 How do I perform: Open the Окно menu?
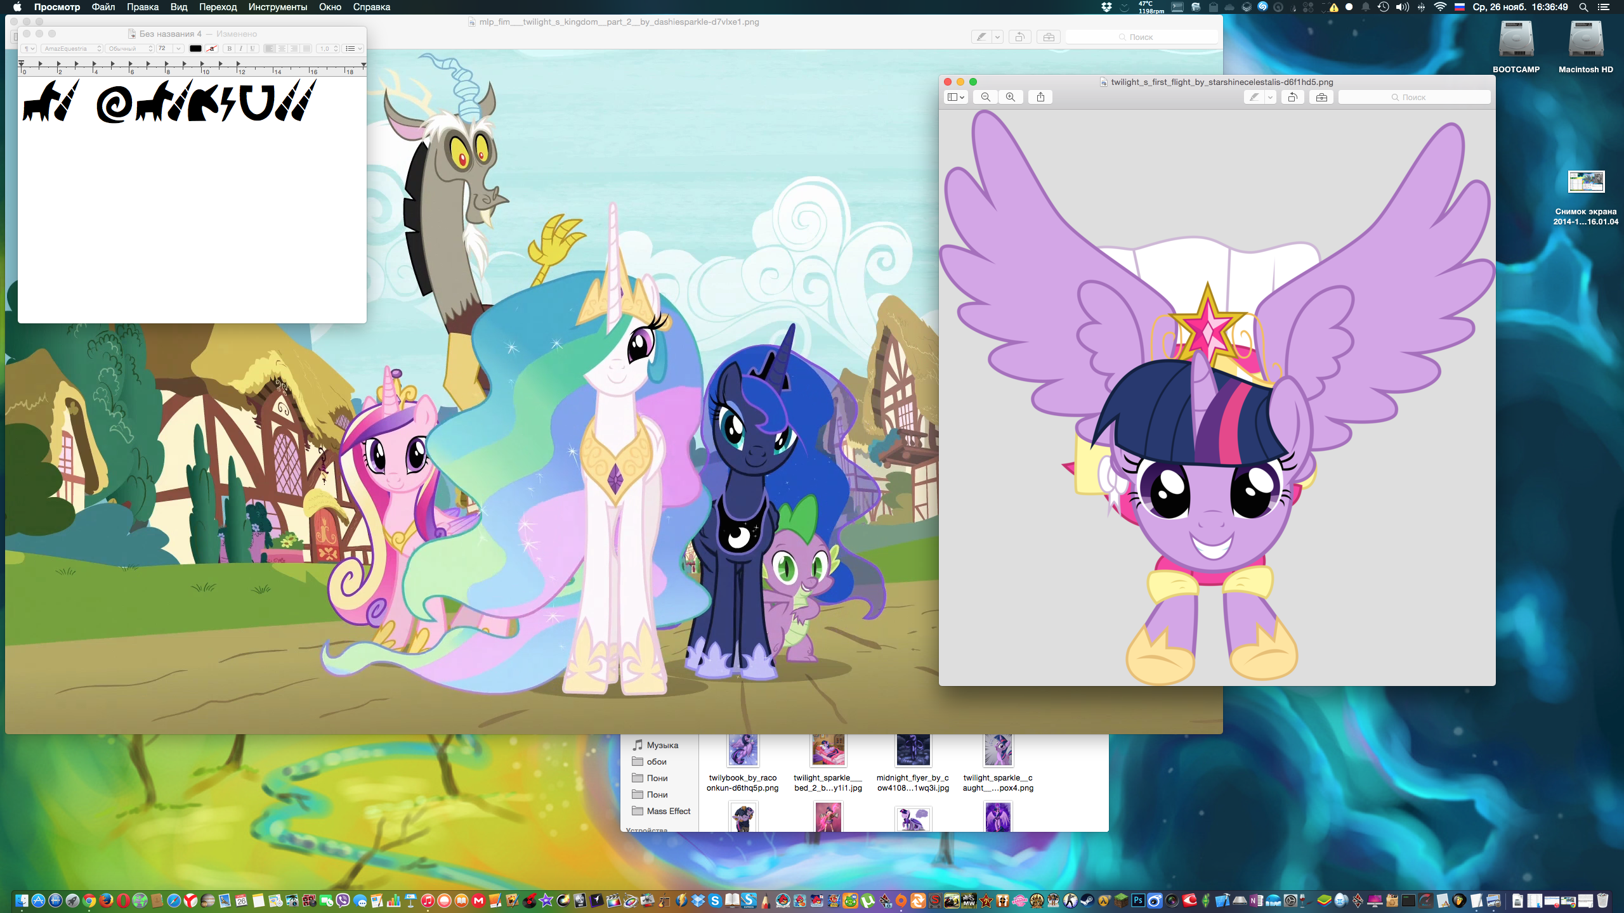pyautogui.click(x=330, y=7)
